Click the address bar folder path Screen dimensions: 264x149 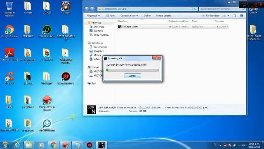pos(115,9)
